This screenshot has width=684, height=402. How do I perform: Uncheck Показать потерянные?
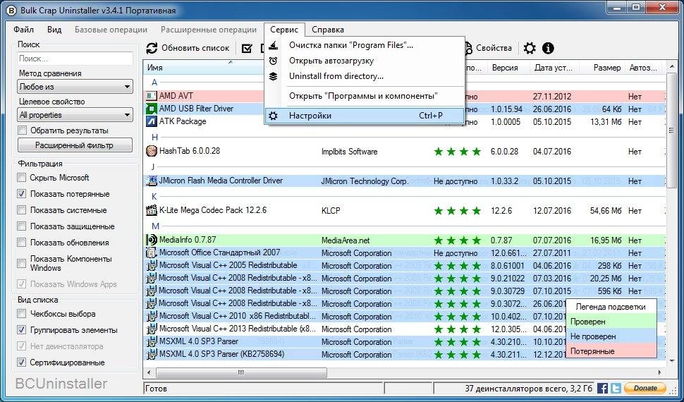coord(21,194)
